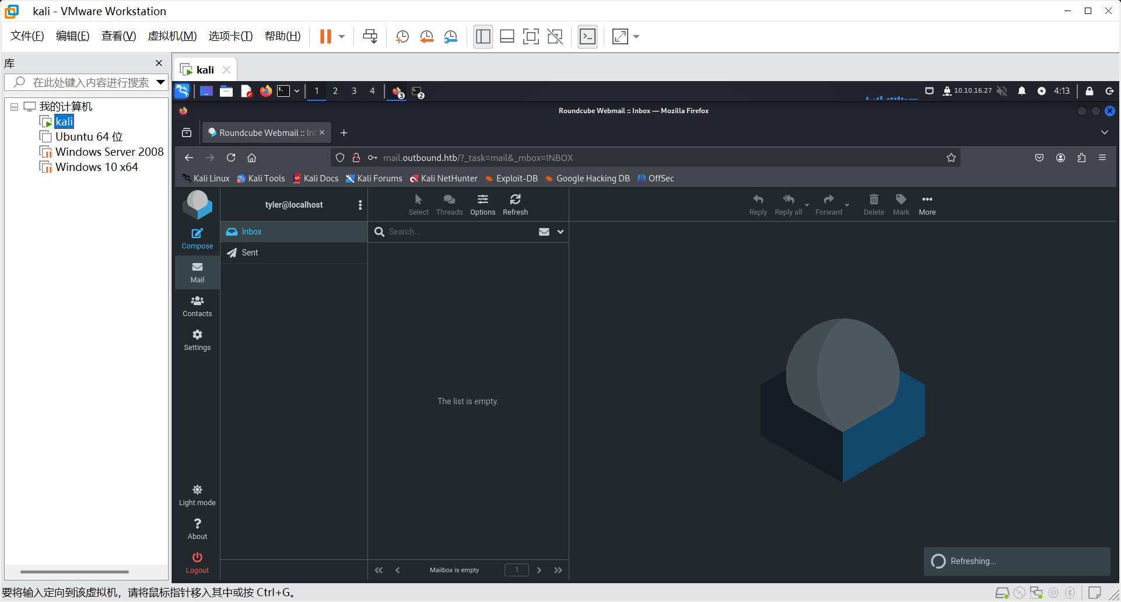Open VMware 查看(V) menu
Image resolution: width=1121 pixels, height=602 pixels.
coord(118,36)
